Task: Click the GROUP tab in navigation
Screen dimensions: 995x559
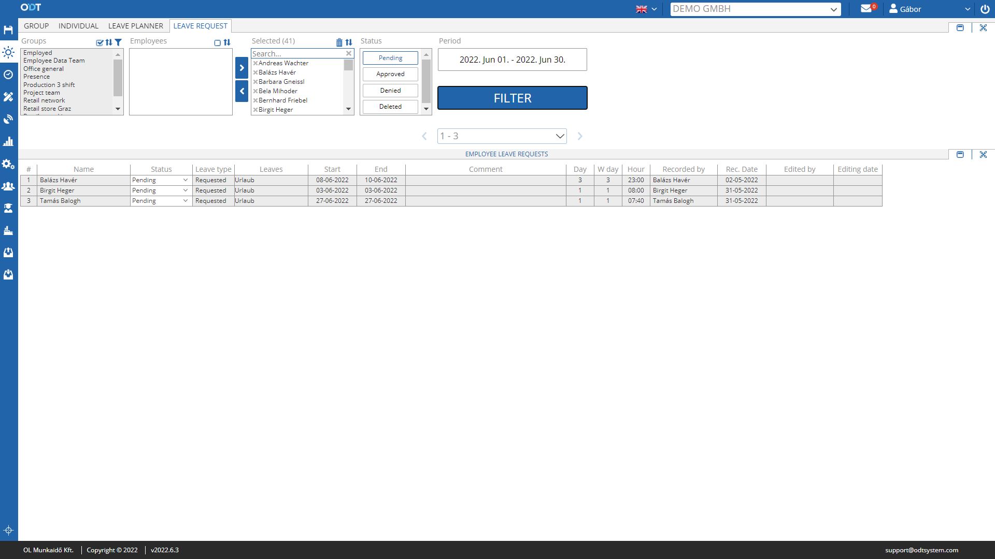Action: coord(36,26)
